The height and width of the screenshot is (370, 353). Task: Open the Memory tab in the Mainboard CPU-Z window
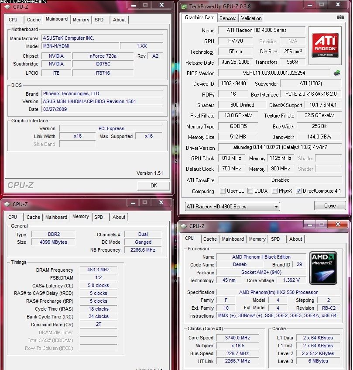pyautogui.click(x=81, y=20)
